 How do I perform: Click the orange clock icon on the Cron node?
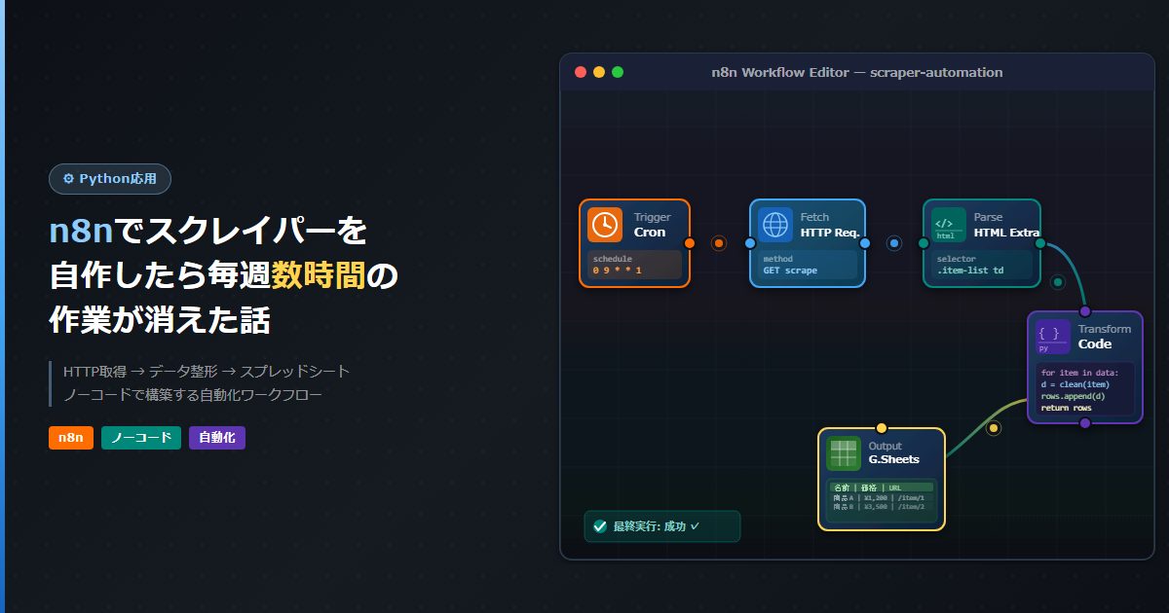[x=605, y=225]
